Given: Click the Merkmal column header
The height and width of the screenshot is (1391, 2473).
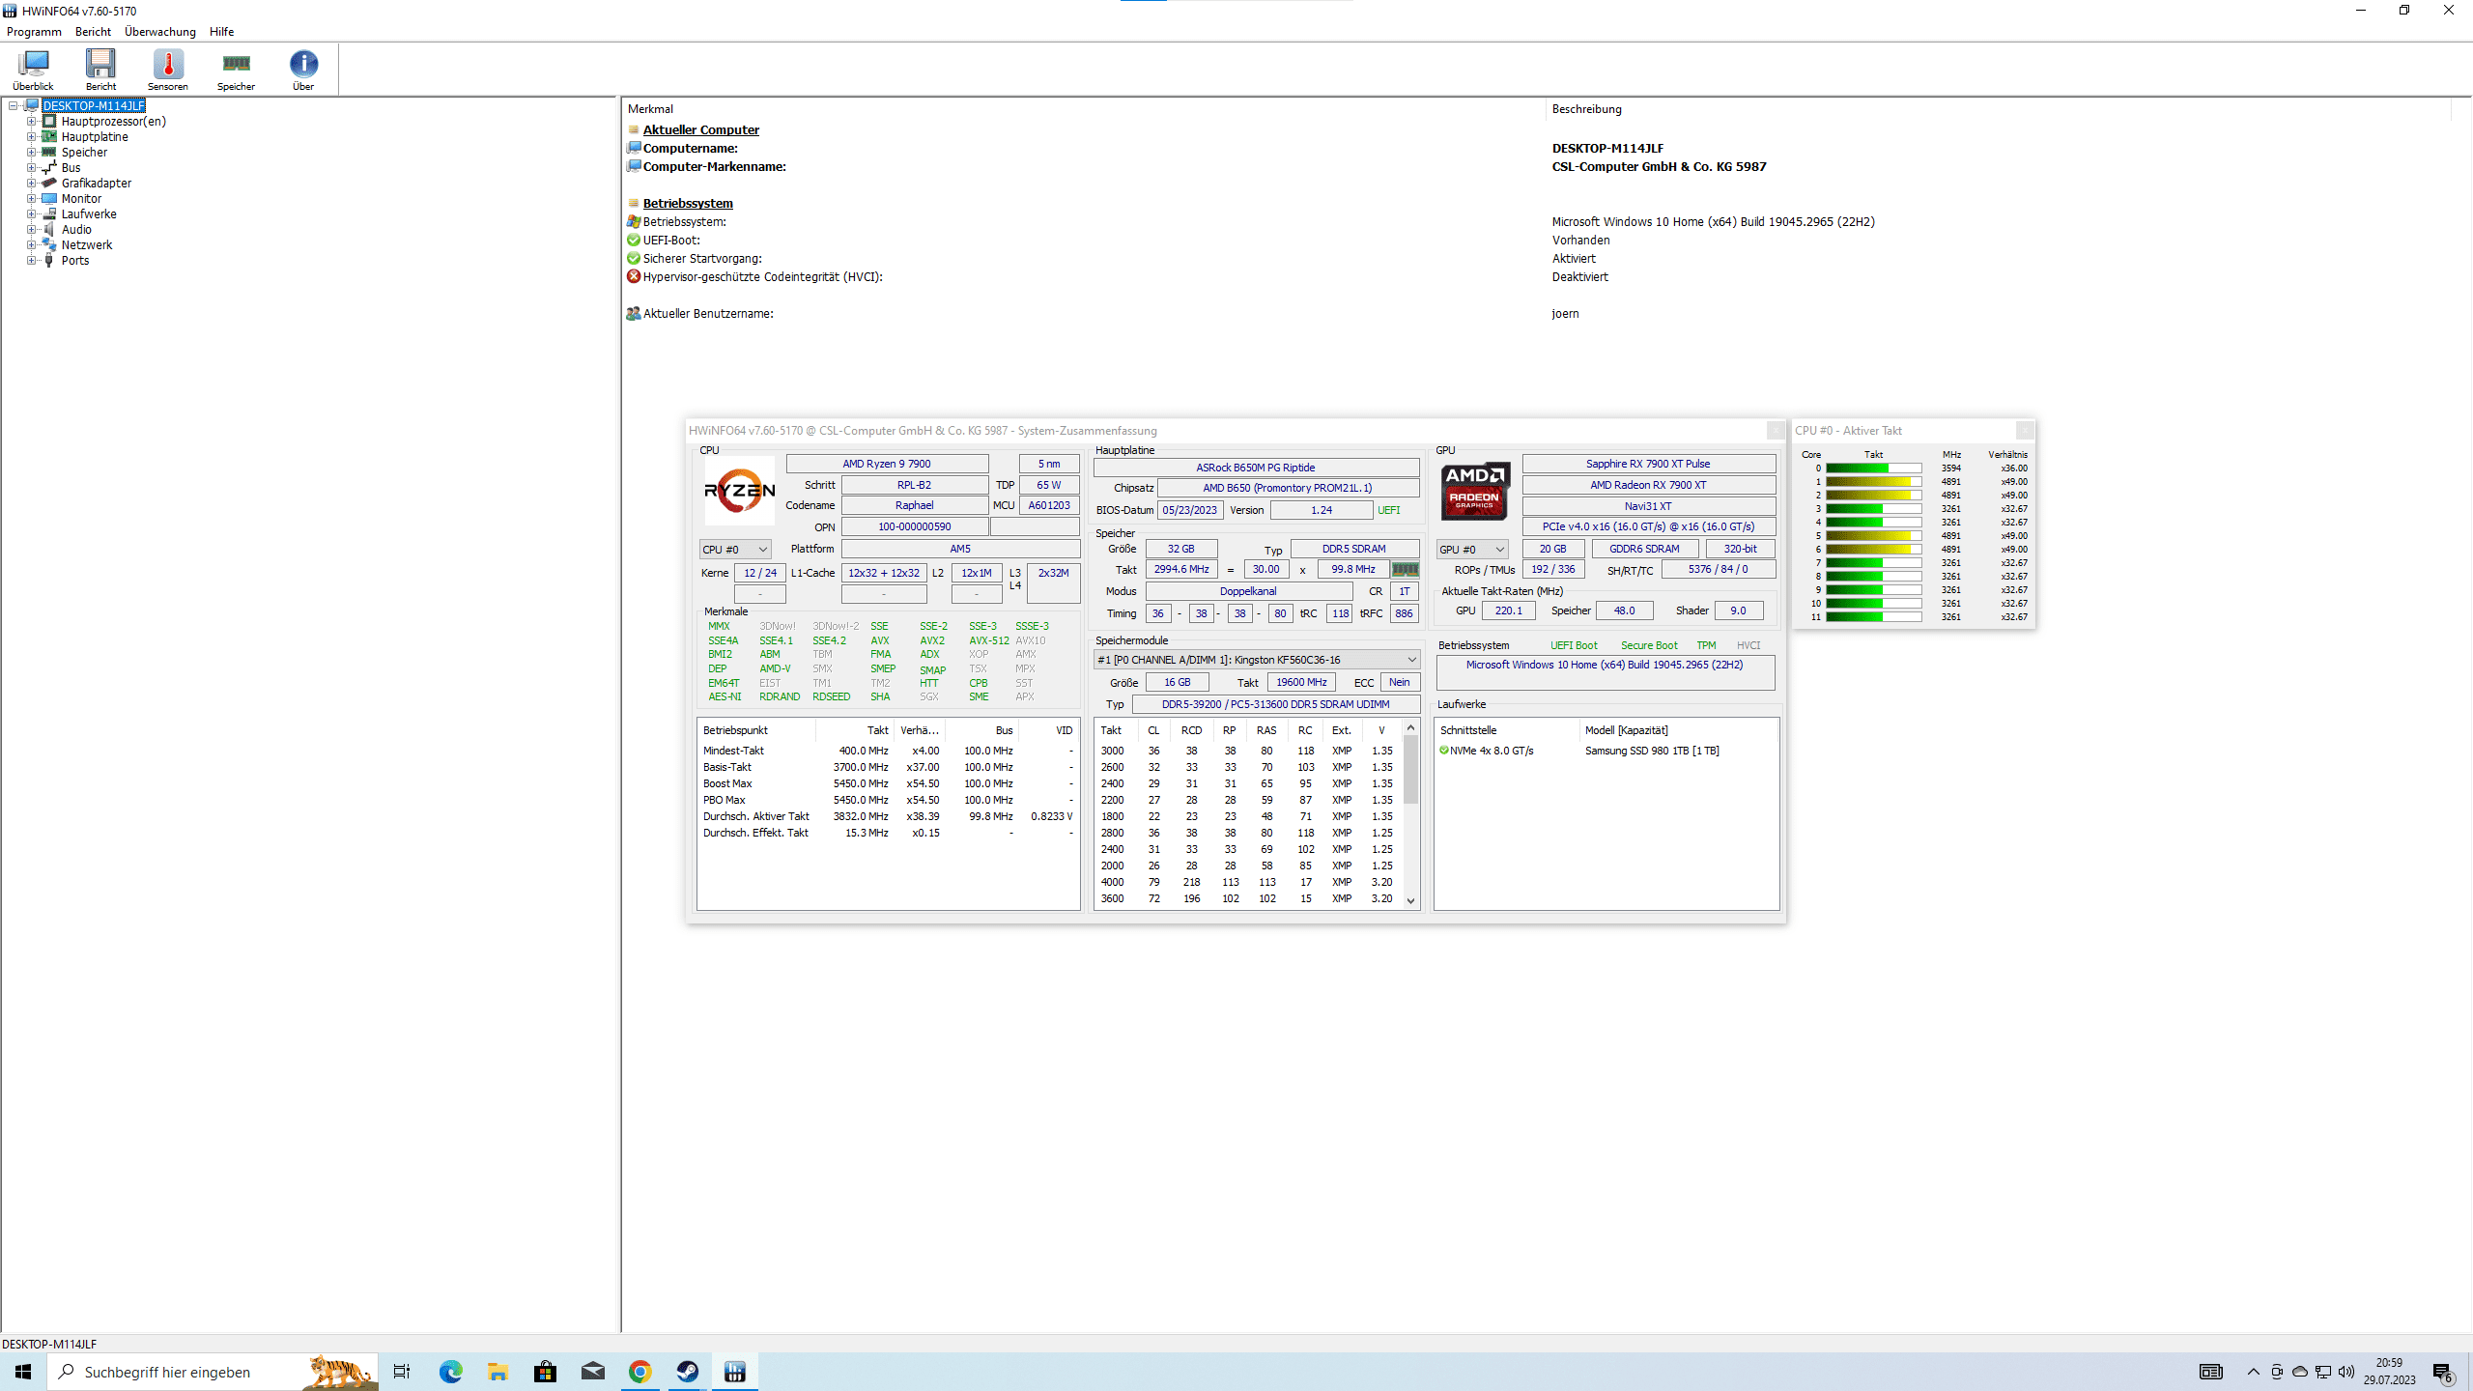Looking at the screenshot, I should coord(650,109).
